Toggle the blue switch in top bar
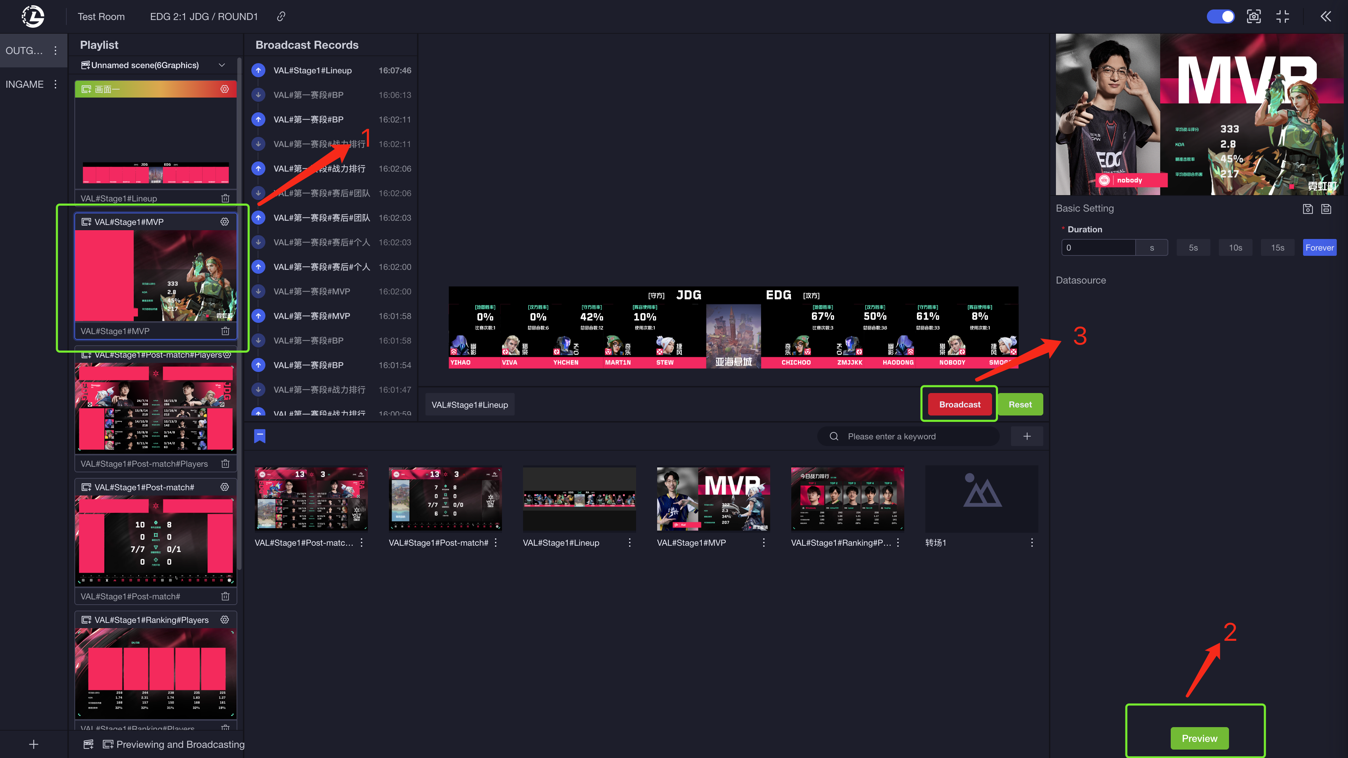 (x=1220, y=17)
